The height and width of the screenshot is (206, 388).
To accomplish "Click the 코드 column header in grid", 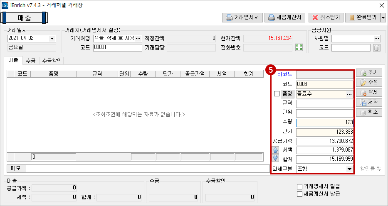I will coord(22,74).
